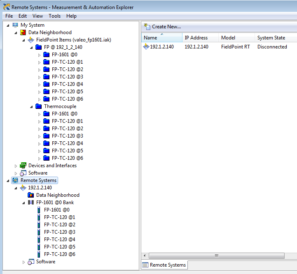
Task: Click the FieldPoint RT model cell
Action: tap(236, 47)
